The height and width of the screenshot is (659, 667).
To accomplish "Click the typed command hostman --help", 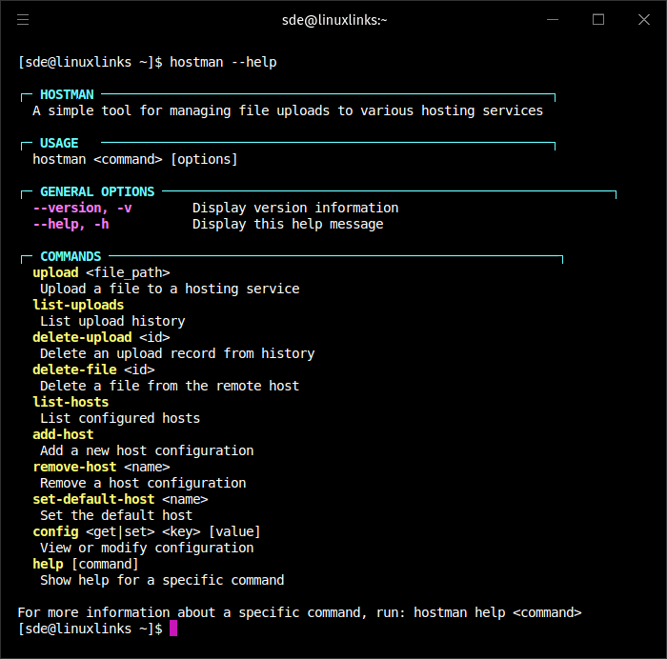I will coord(223,62).
